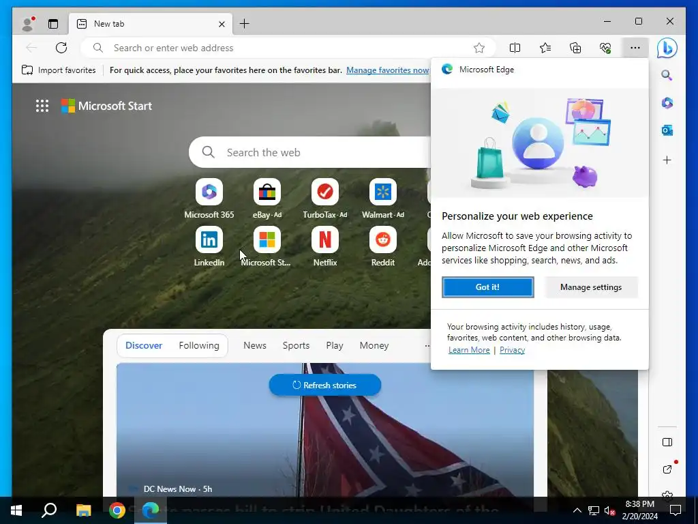Show hidden system tray icons
The width and height of the screenshot is (698, 524).
click(x=577, y=510)
